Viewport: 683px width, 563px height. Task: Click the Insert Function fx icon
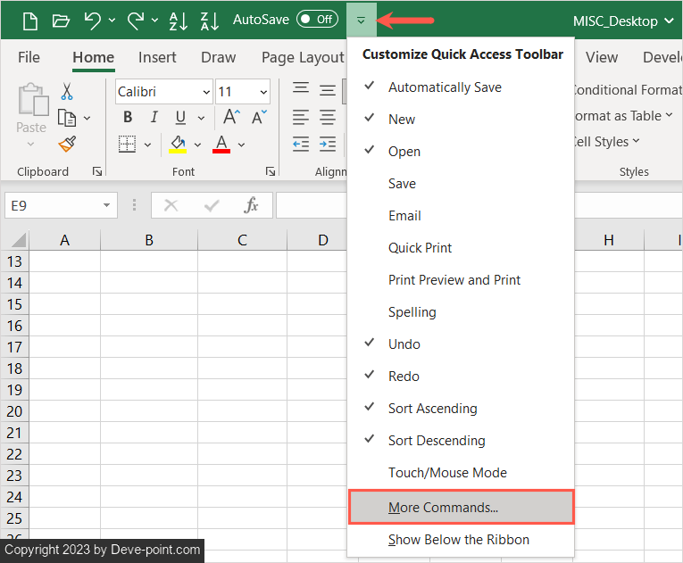(252, 205)
